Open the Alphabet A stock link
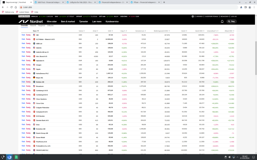The height and width of the screenshot is (160, 257). pyautogui.click(x=40, y=60)
